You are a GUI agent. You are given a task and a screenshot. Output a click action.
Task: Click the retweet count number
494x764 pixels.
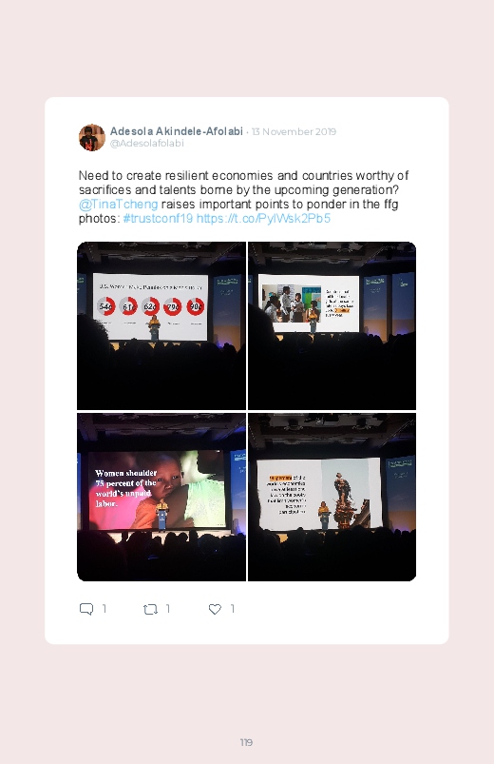coord(168,609)
